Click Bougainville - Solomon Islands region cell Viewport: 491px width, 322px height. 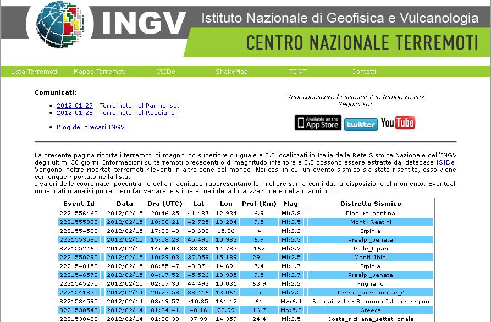pyautogui.click(x=371, y=301)
